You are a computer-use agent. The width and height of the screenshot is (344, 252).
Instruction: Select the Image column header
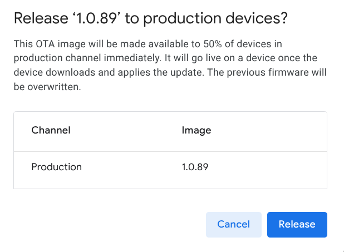[x=196, y=131]
